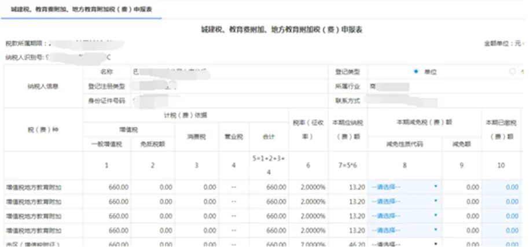This screenshot has width=529, height=247.
Task: Click the 登记注册类型 label cell
Action: coord(106,86)
